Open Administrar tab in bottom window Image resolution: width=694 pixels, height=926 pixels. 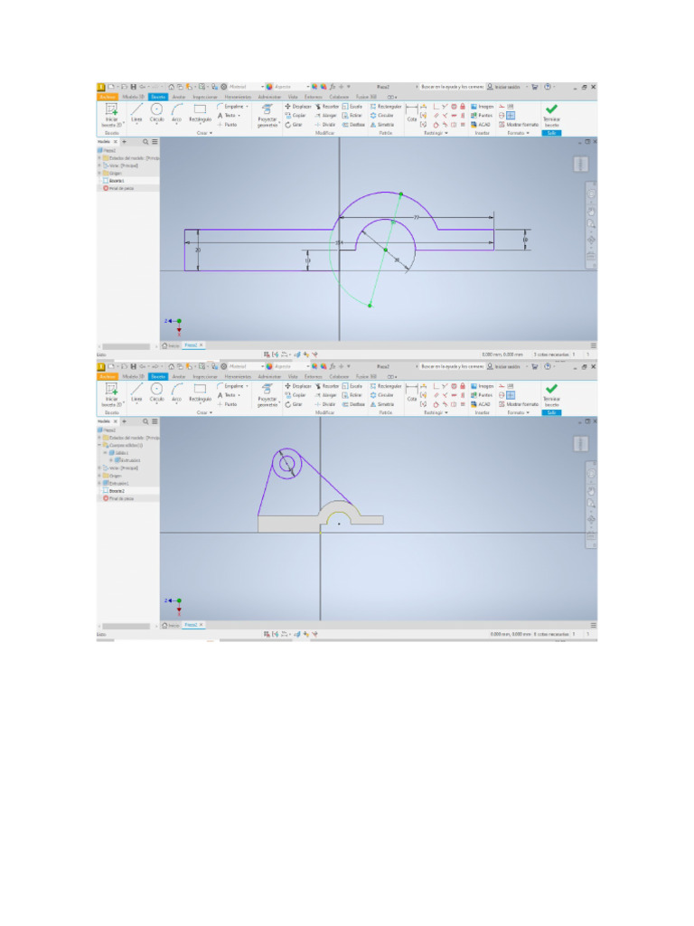click(269, 377)
